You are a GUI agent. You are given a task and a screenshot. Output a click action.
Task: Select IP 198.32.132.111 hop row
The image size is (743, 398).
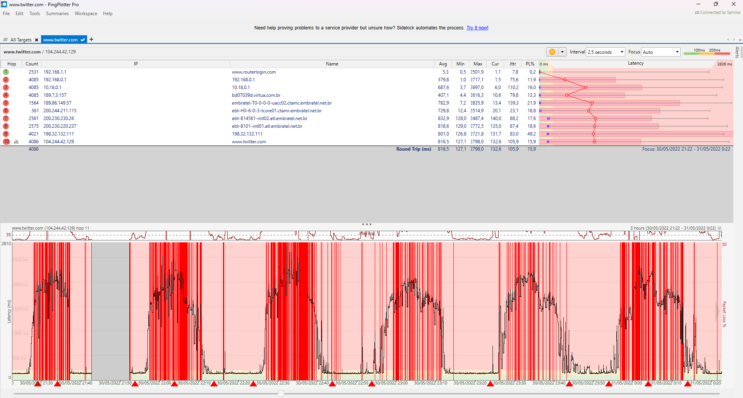click(x=58, y=134)
